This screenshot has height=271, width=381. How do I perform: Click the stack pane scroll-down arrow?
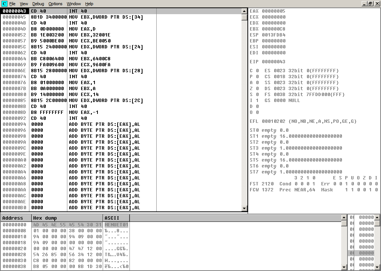pyautogui.click(x=377, y=267)
